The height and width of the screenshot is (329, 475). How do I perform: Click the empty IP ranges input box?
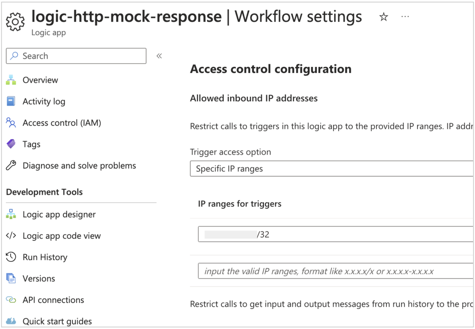tap(335, 271)
